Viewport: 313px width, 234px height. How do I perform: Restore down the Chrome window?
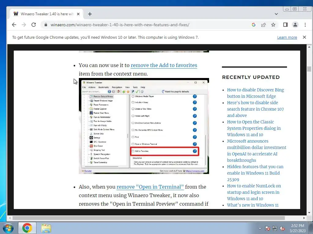pos(295,9)
